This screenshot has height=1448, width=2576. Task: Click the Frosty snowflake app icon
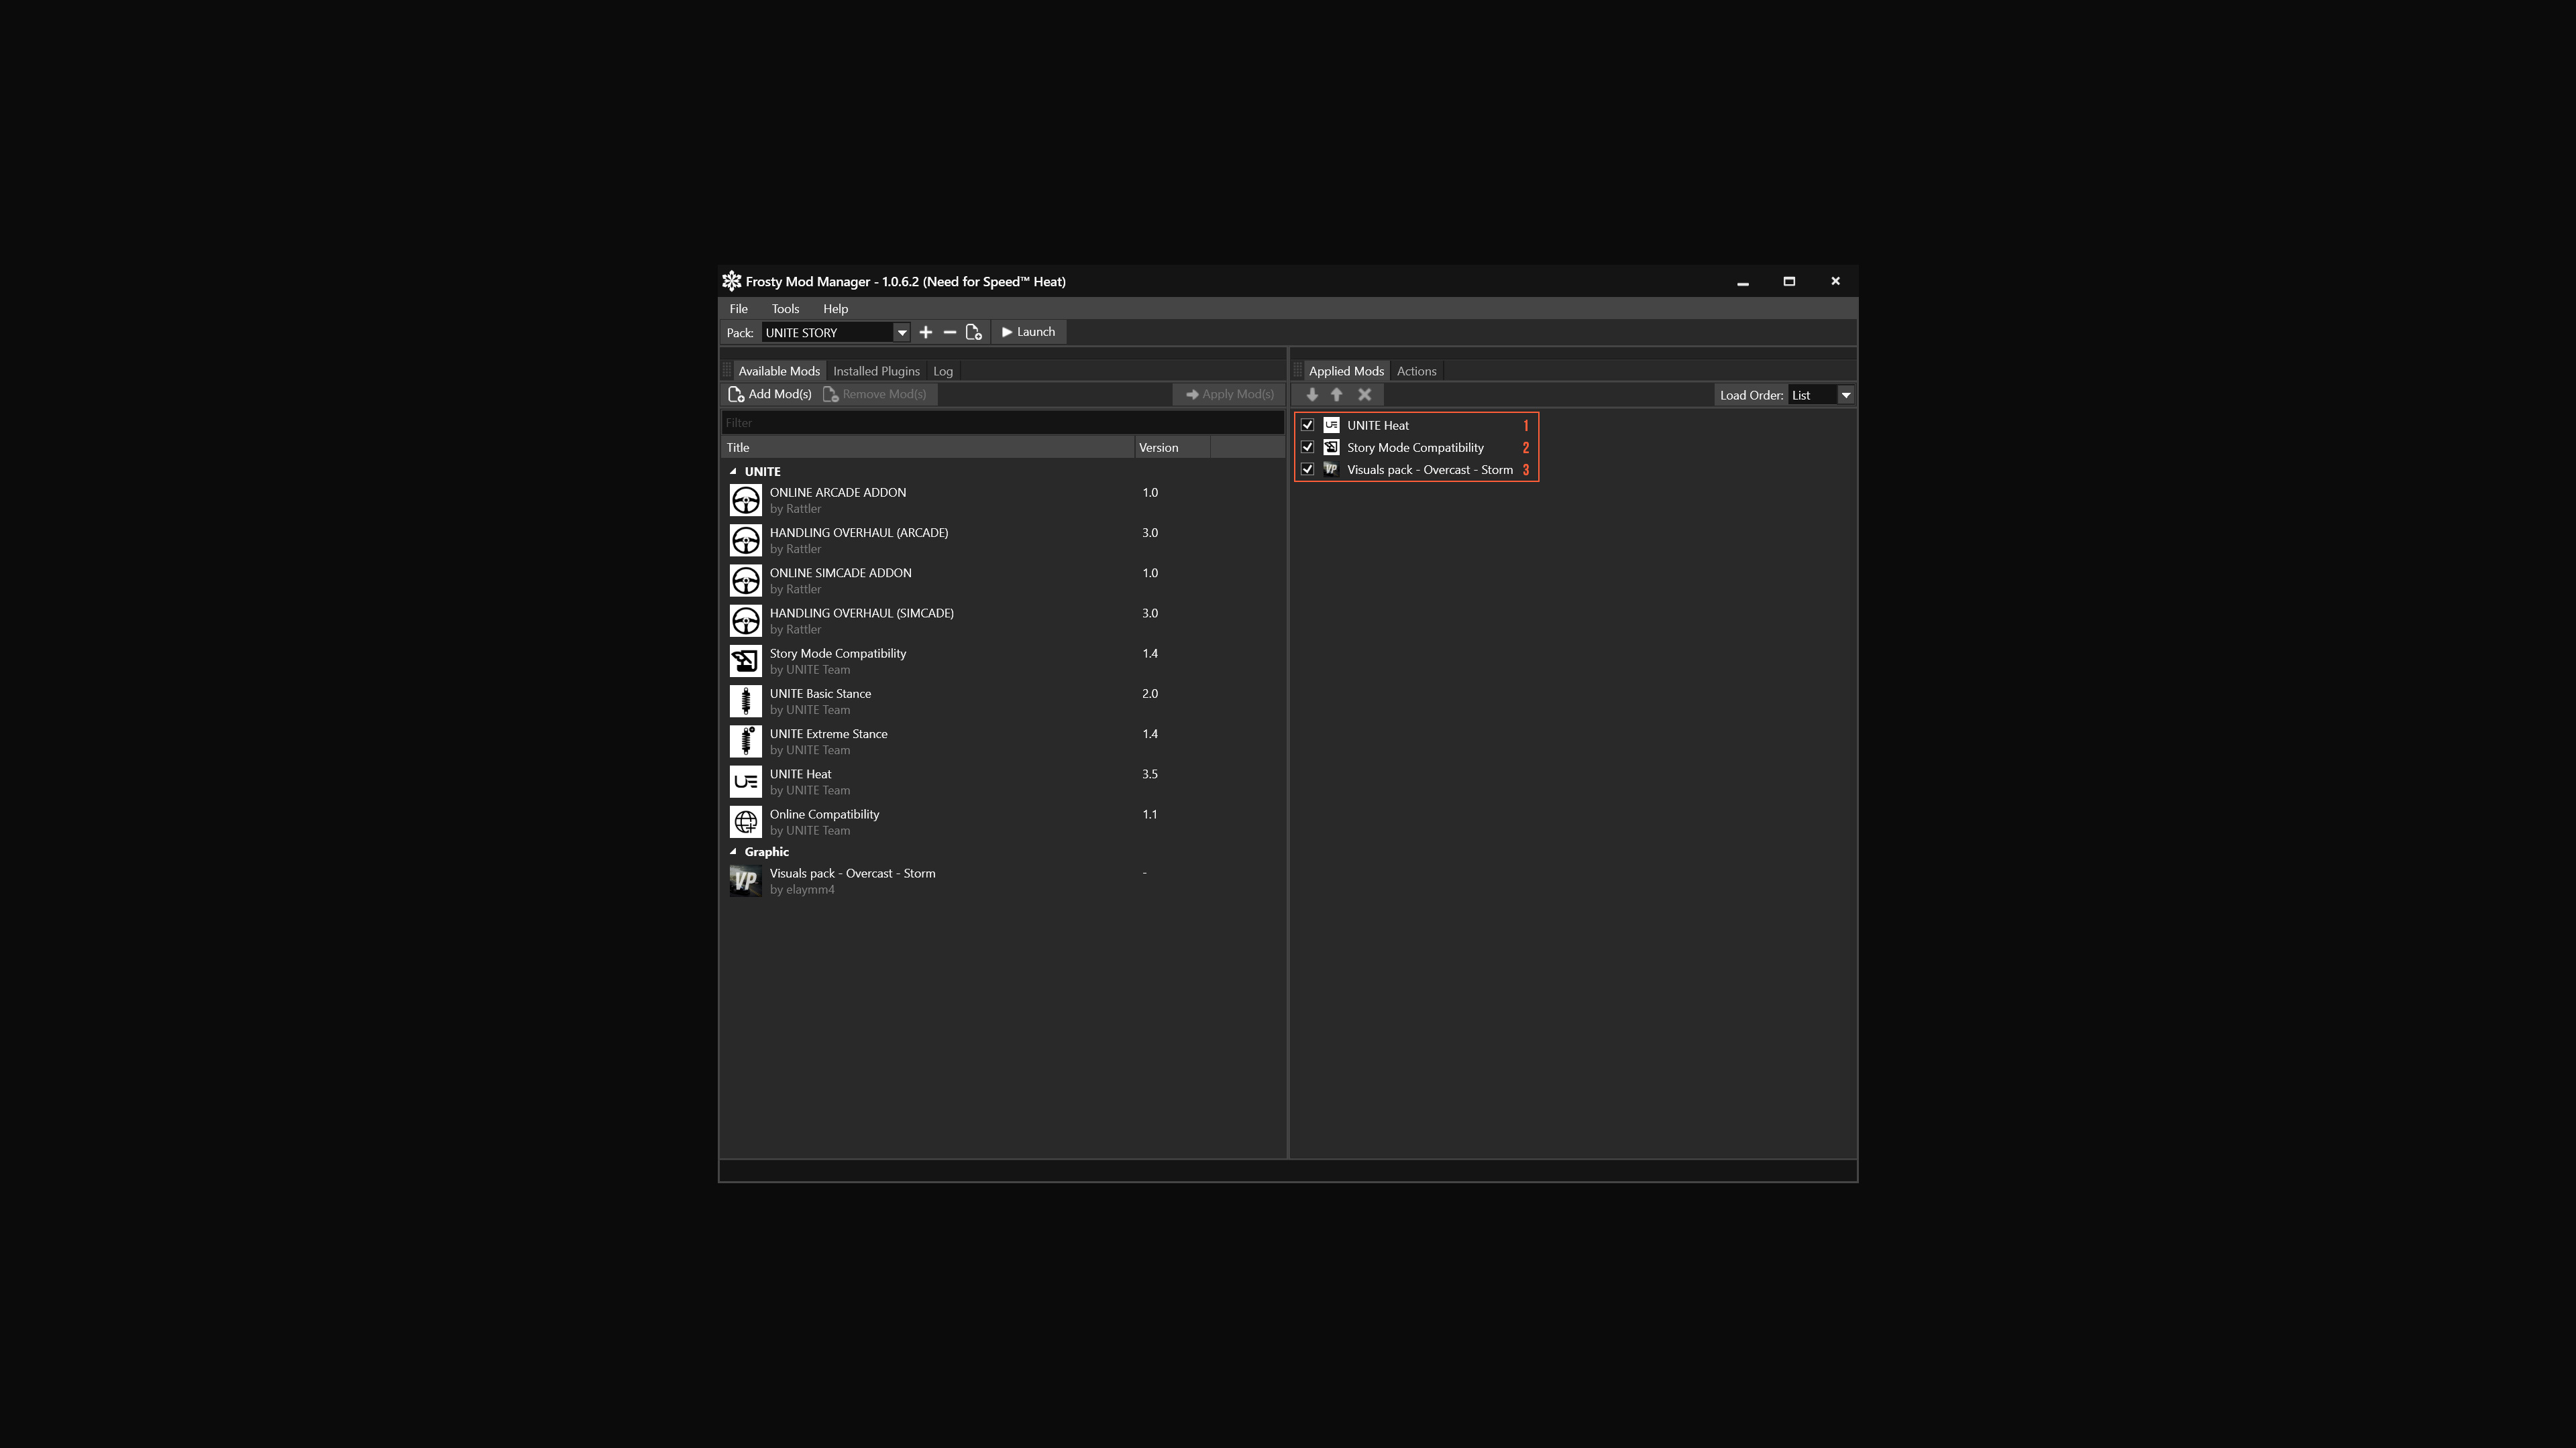pos(732,282)
